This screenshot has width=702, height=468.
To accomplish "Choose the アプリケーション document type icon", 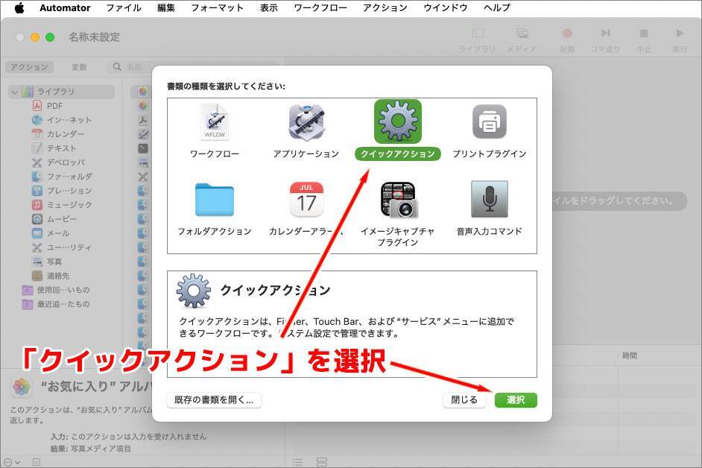I will click(306, 122).
